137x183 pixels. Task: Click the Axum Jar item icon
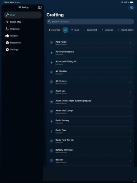tap(51, 92)
